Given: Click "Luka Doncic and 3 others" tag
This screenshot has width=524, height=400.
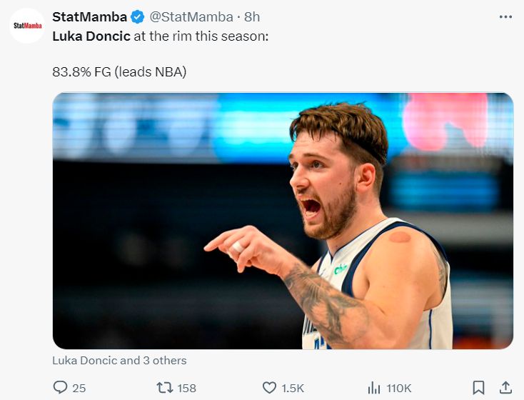Looking at the screenshot, I should click(119, 361).
